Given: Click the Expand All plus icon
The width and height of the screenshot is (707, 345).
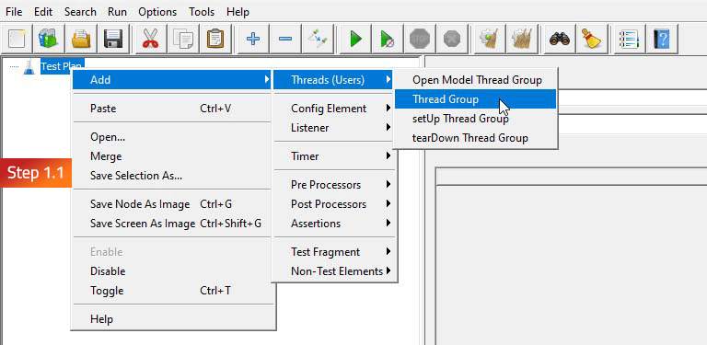Looking at the screenshot, I should coord(253,40).
